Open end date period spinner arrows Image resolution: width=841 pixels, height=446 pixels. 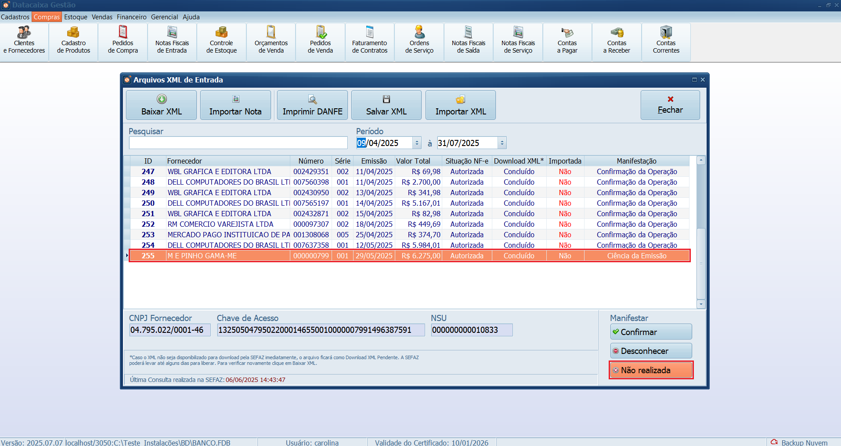pyautogui.click(x=502, y=143)
